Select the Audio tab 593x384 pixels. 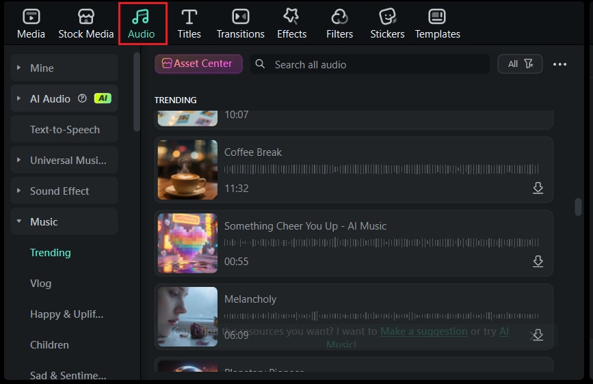click(x=142, y=24)
